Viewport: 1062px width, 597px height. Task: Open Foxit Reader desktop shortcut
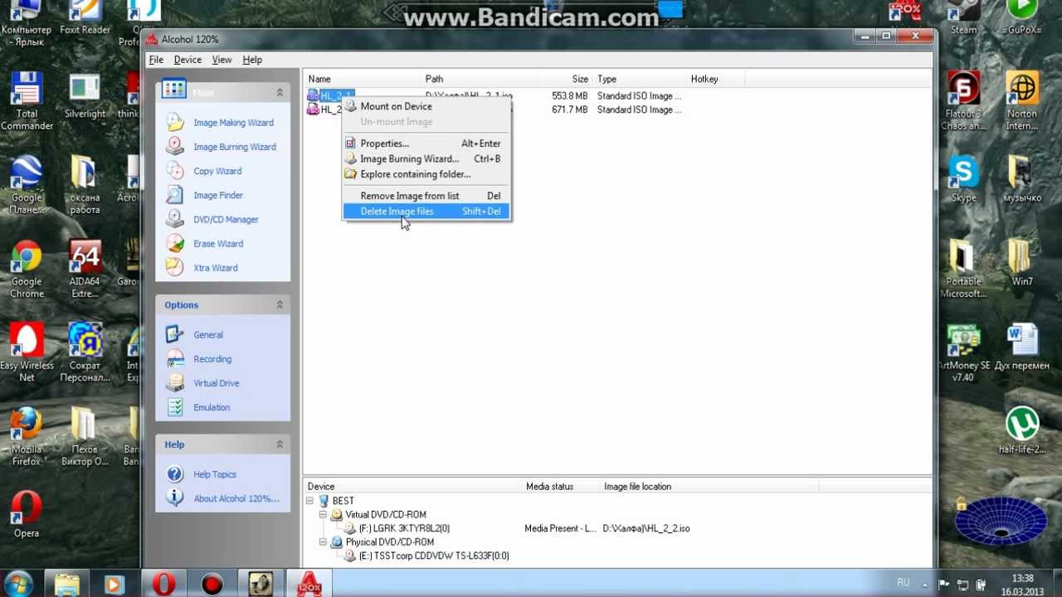click(x=85, y=19)
